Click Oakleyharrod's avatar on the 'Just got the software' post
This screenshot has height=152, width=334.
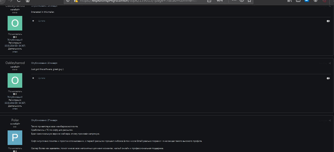click(15, 80)
